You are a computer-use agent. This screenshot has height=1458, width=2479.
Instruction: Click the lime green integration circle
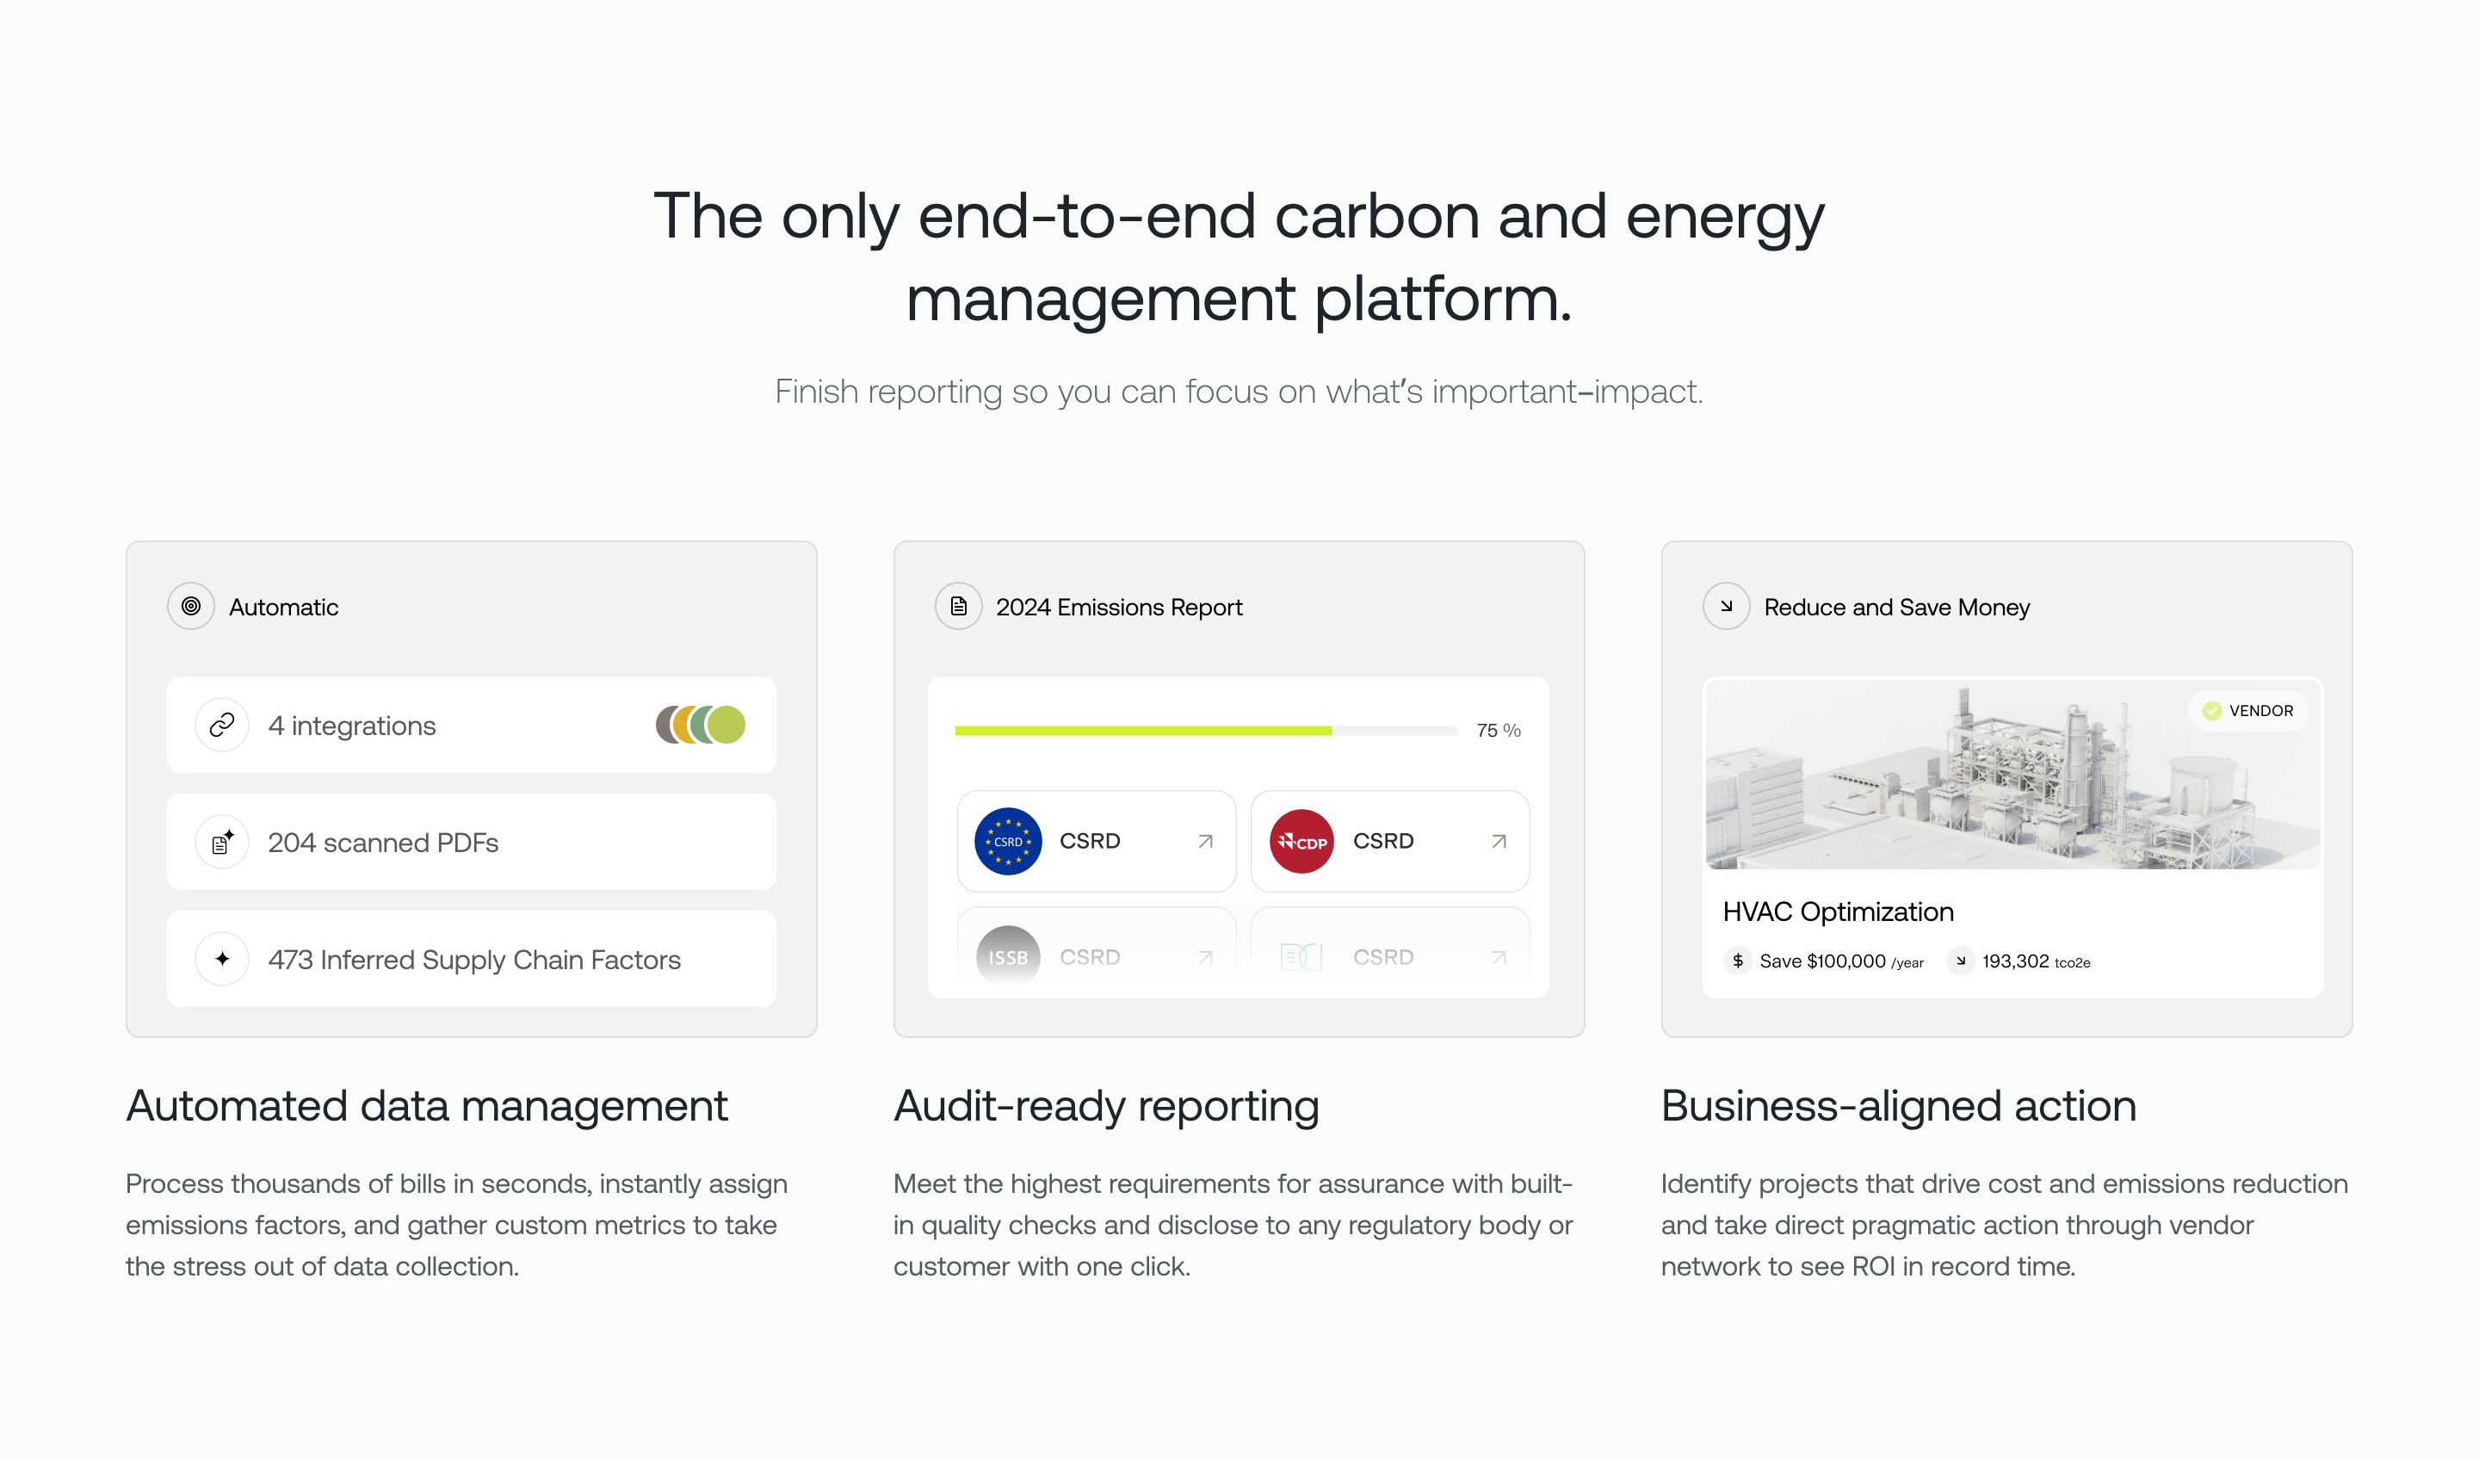coord(727,725)
